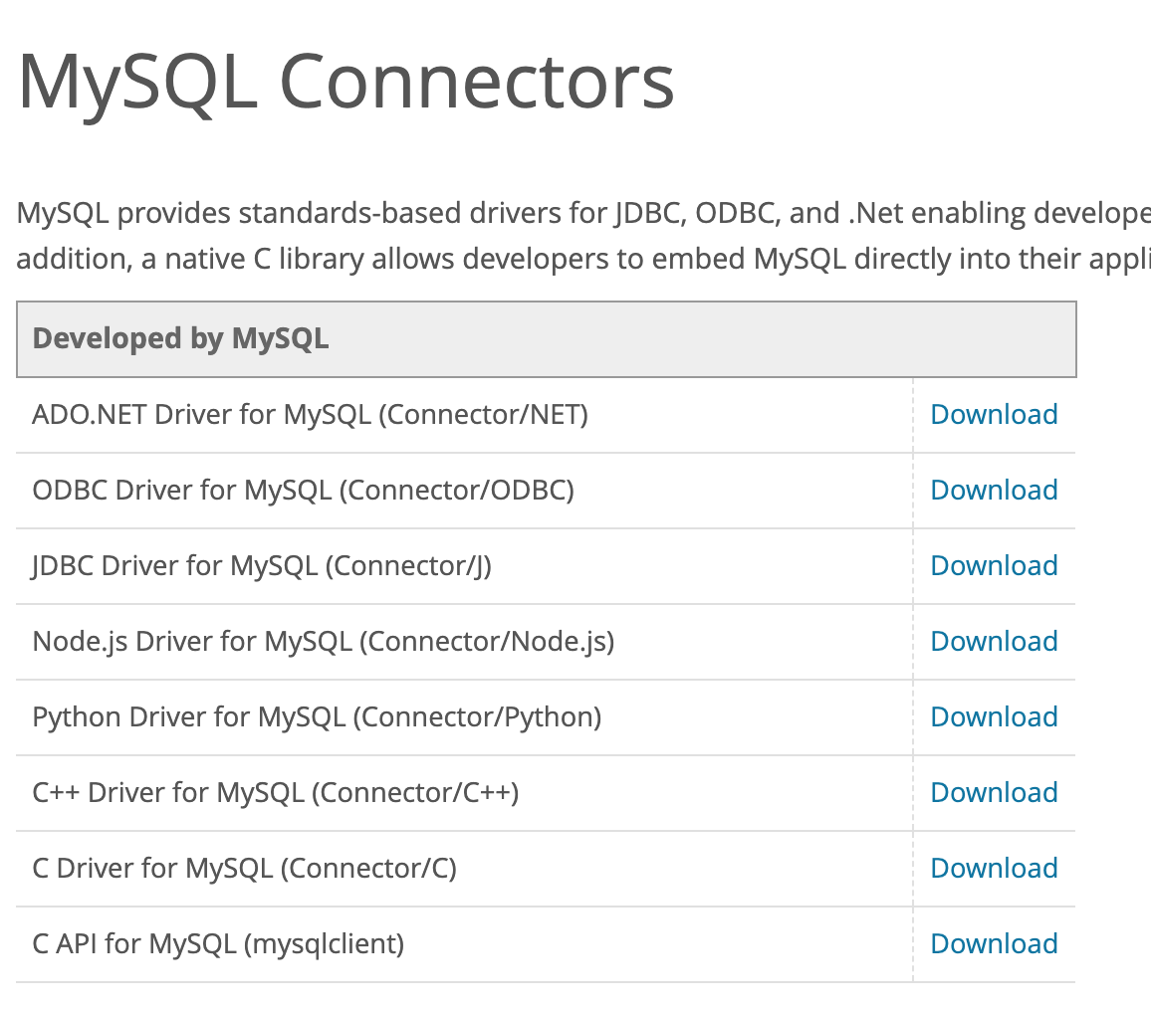
Task: Click the paragraph starting 'MySQL provides standards-based drivers'
Action: click(x=583, y=236)
